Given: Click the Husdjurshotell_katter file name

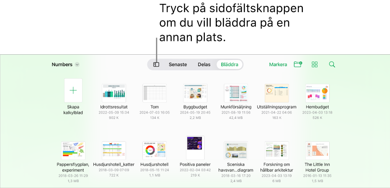Looking at the screenshot, I should (x=114, y=165).
